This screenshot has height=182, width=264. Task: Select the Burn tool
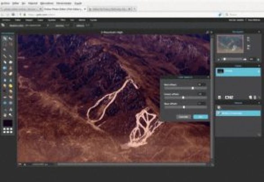pyautogui.click(x=11, y=92)
